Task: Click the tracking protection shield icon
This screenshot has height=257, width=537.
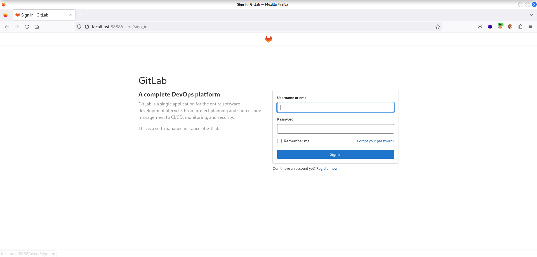Action: (79, 27)
